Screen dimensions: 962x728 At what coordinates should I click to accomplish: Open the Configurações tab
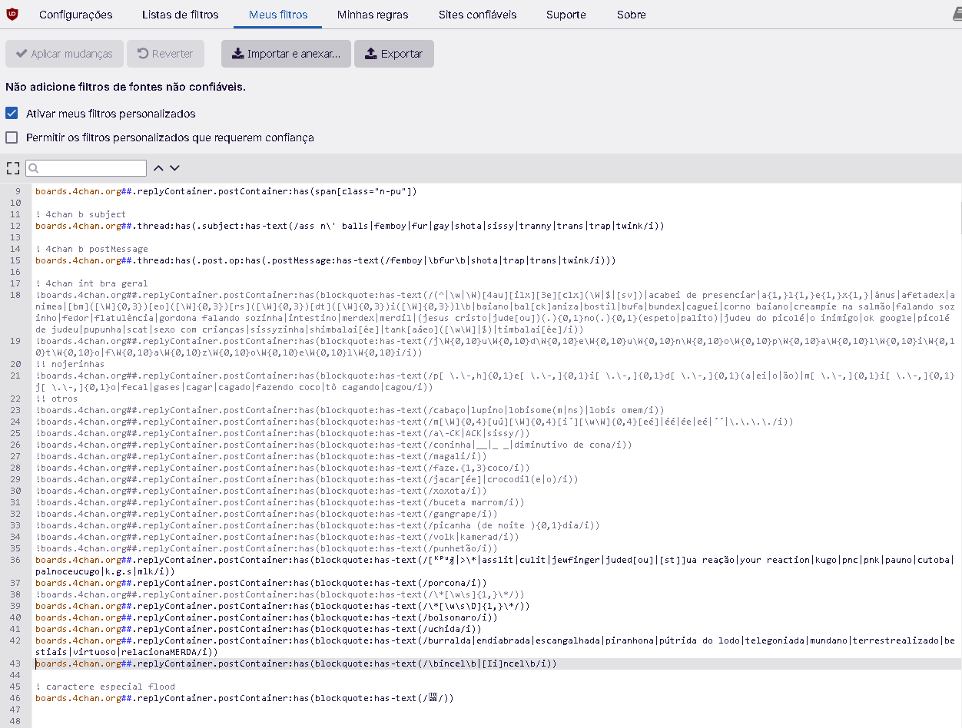click(x=75, y=15)
